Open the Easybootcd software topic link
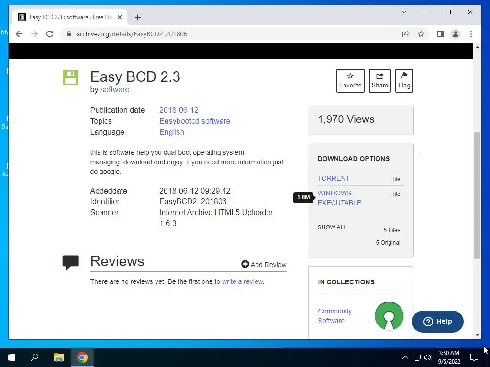Viewport: 490px width, 367px height. pyautogui.click(x=195, y=121)
